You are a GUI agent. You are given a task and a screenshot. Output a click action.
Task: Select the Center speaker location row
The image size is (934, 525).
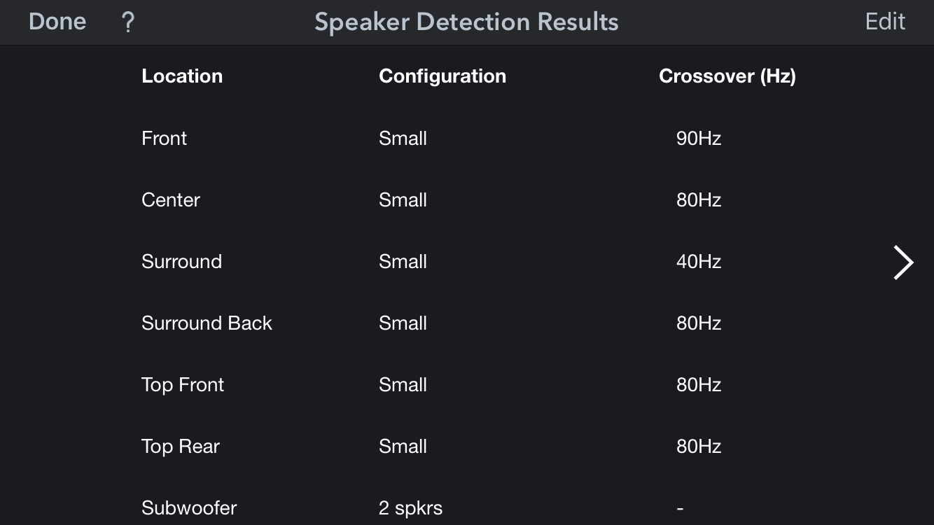171,200
